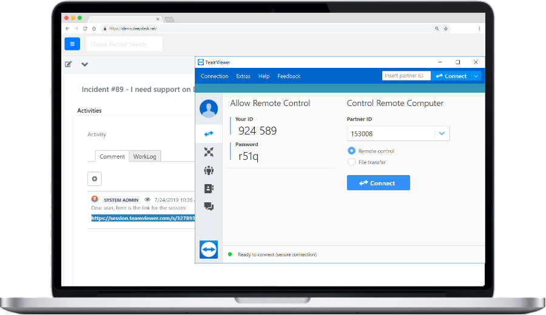The height and width of the screenshot is (315, 546).
Task: Click the toolbar Connect button
Action: [x=451, y=76]
